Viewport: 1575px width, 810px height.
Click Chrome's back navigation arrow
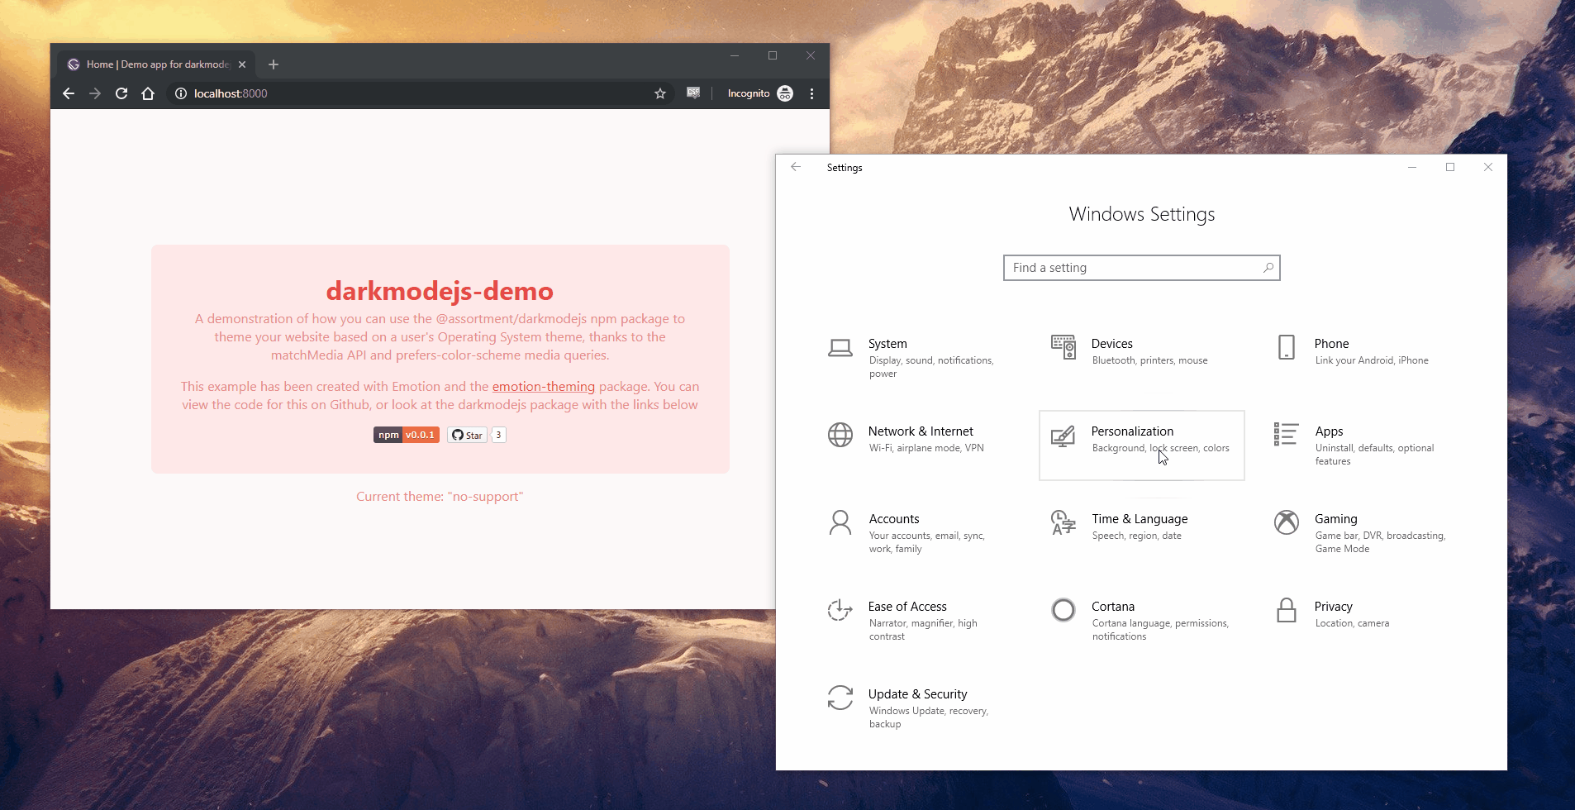click(69, 93)
